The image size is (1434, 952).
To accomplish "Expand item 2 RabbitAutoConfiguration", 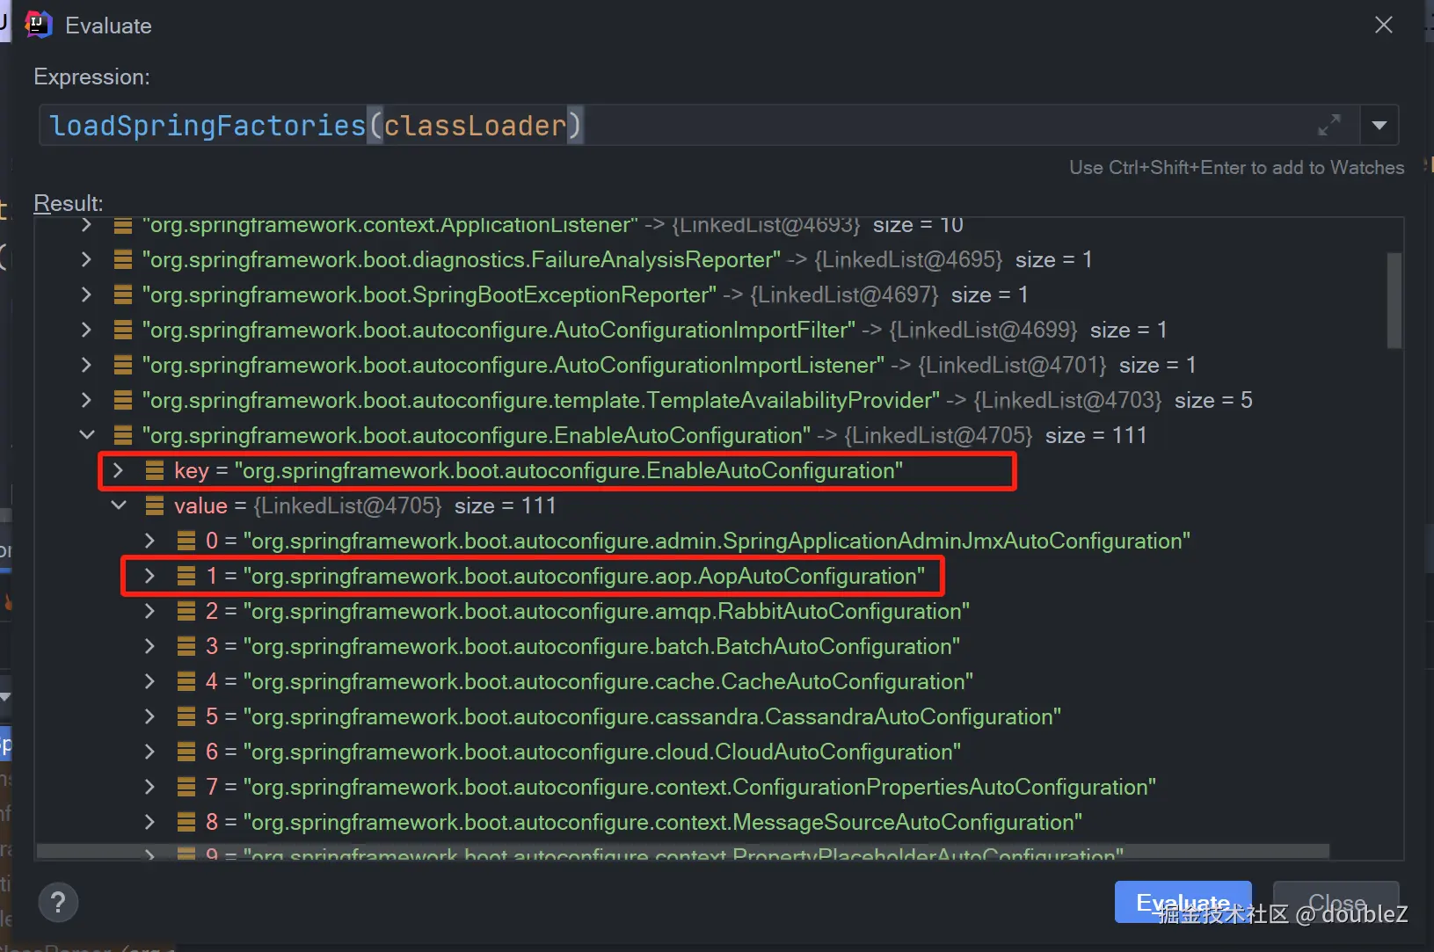I will 149,611.
